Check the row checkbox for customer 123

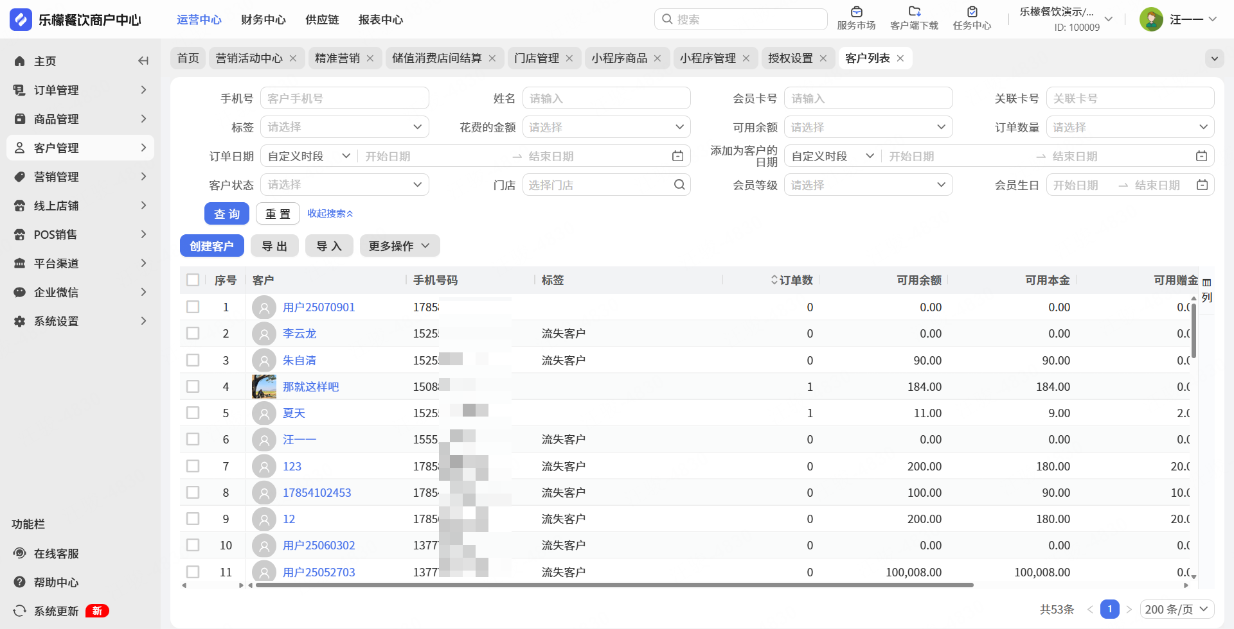[x=193, y=466]
